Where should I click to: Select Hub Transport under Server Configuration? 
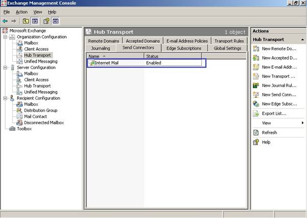point(37,86)
